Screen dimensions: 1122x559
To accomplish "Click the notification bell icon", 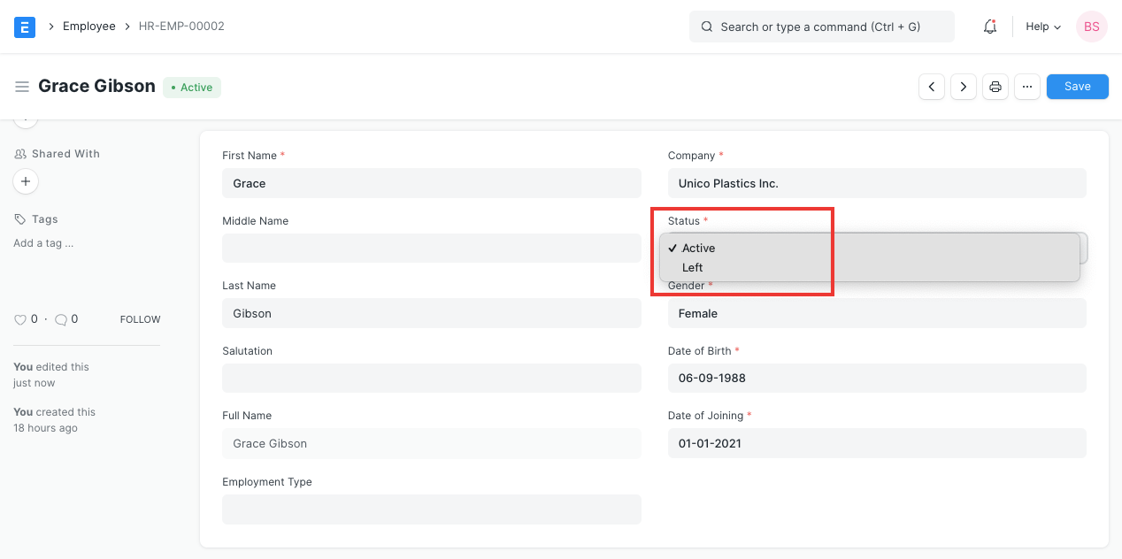I will coord(989,27).
